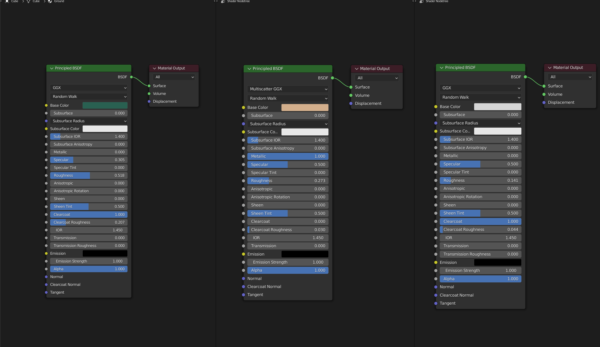Screen dimensions: 600x347
Task: Click IOR field in middle editor
Action: (288, 238)
